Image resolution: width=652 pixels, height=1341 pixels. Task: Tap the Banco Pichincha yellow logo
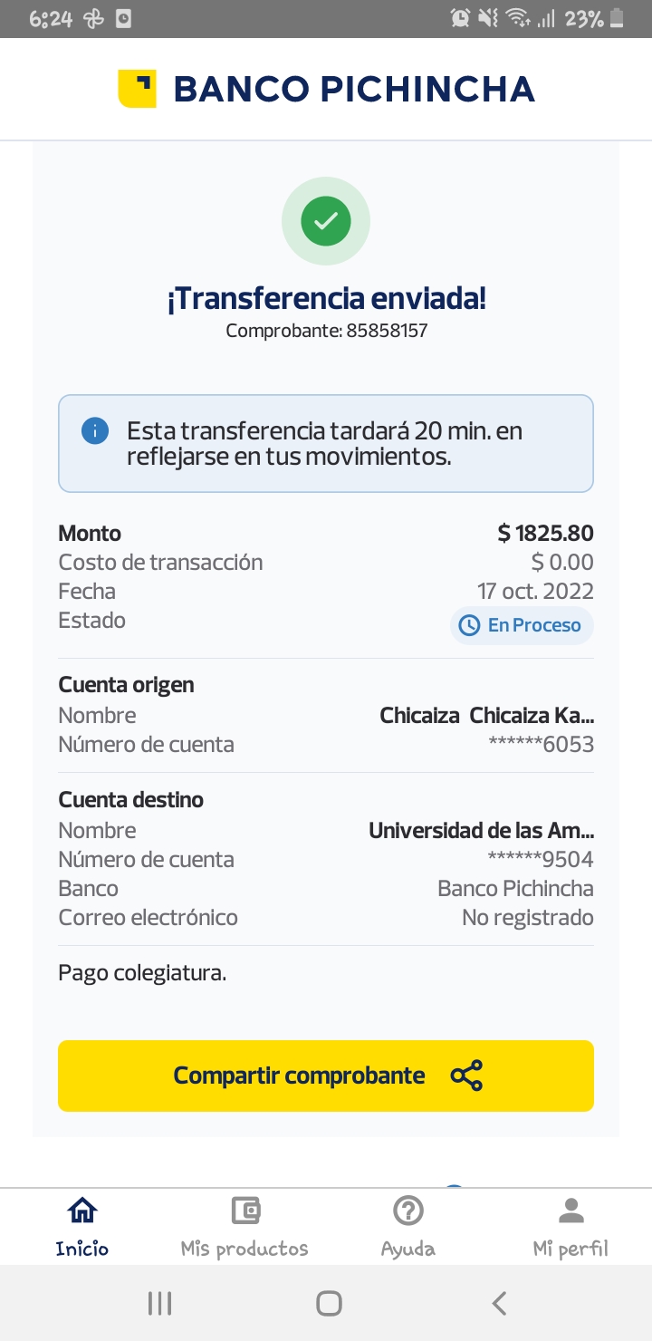138,89
